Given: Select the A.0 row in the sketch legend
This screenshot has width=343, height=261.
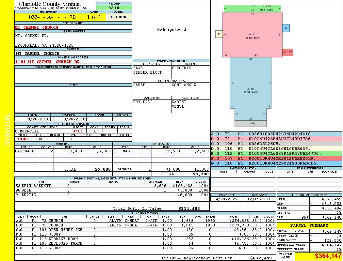Looking at the screenshot, I should point(276,134).
